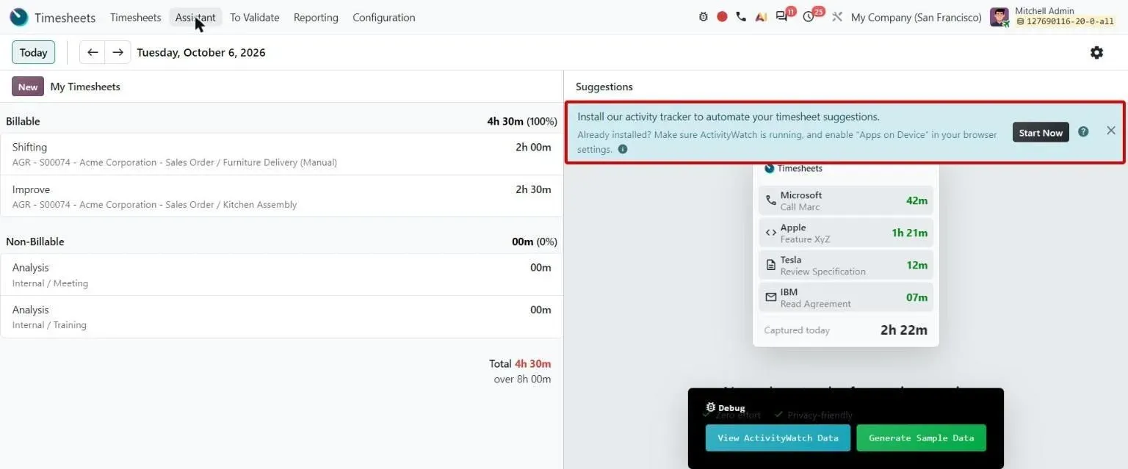Click the 2h 30m duration for Improve

(533, 189)
